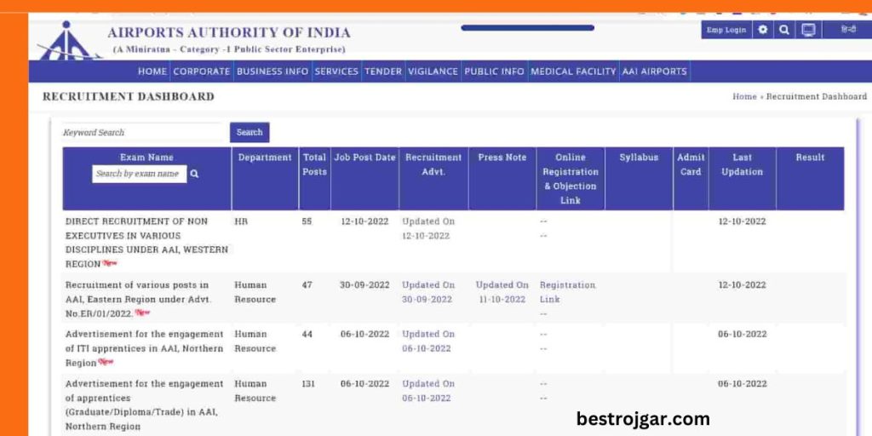The image size is (872, 436).
Task: Open ITI apprentices advt Updated On 06-10-2022
Action: 428,341
